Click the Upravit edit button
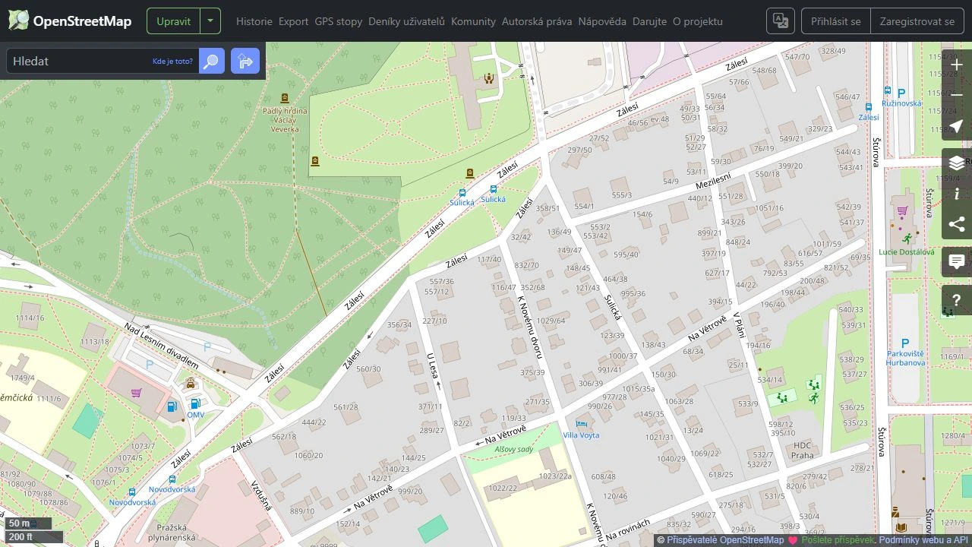 [x=174, y=21]
